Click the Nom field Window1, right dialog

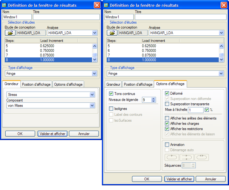[119, 17]
